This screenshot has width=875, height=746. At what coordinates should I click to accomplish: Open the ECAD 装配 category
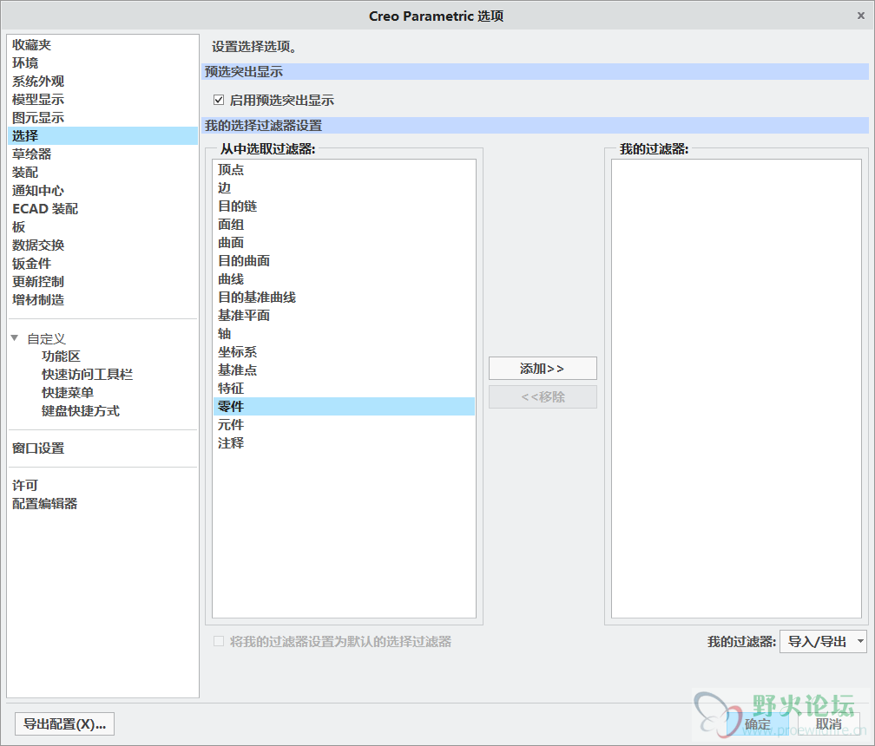tap(103, 208)
